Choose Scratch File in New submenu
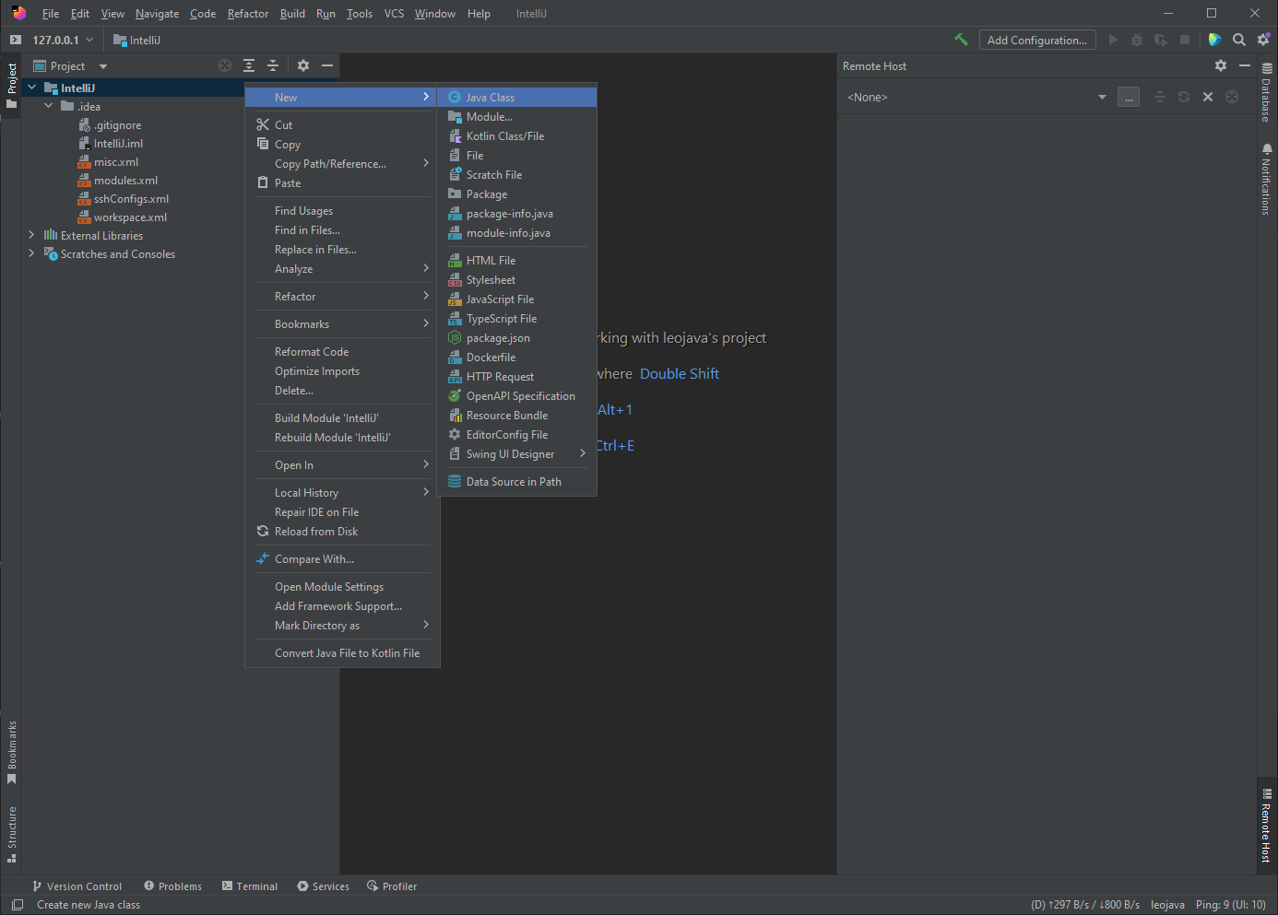Screen dimensions: 1278x915 point(517,174)
